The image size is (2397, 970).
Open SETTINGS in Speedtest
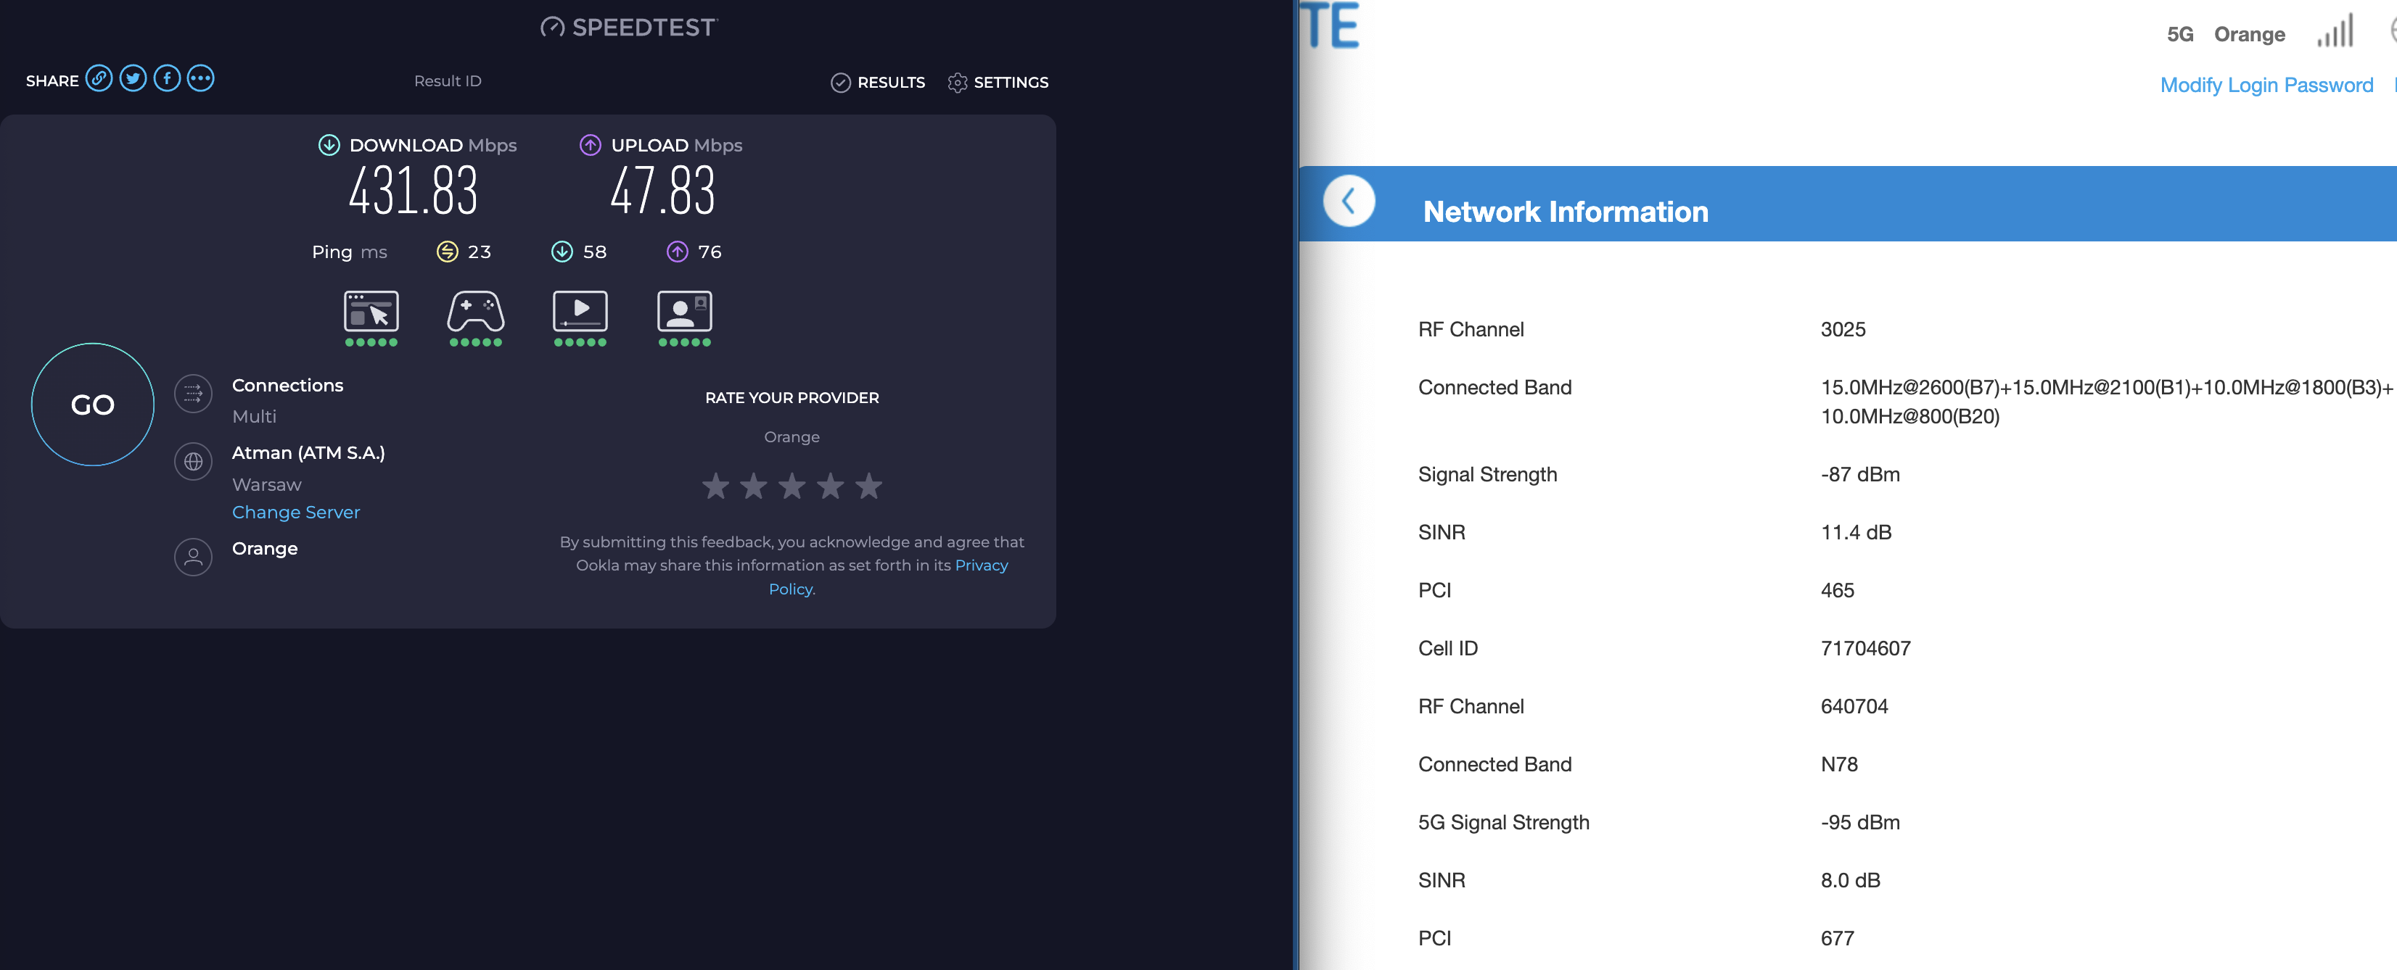click(x=998, y=82)
